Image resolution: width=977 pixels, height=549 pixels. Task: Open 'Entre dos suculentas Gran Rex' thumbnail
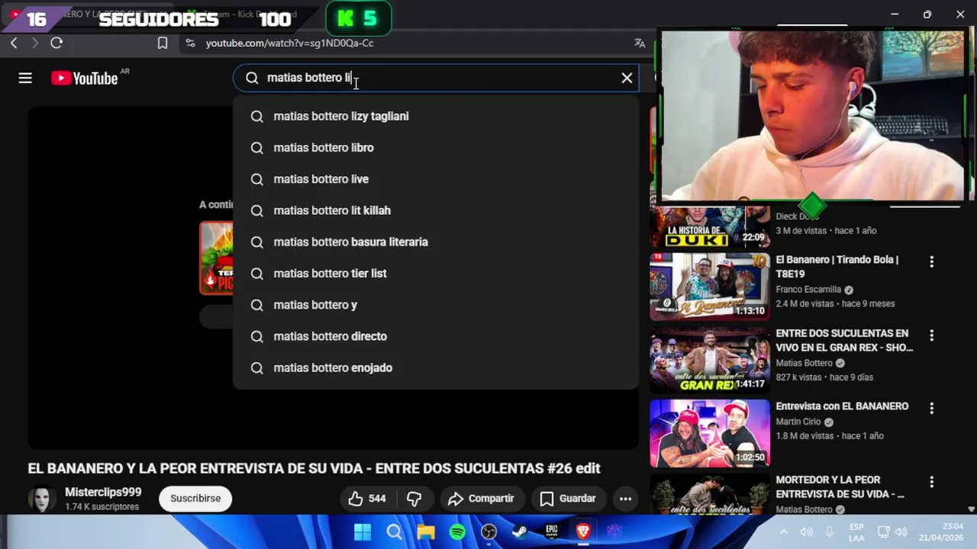(x=710, y=360)
